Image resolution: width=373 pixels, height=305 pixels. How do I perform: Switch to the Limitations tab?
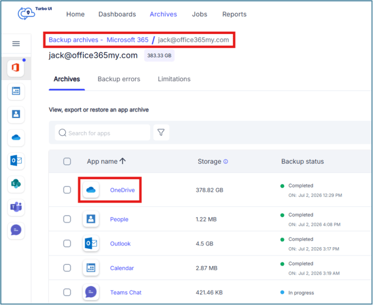pos(174,79)
